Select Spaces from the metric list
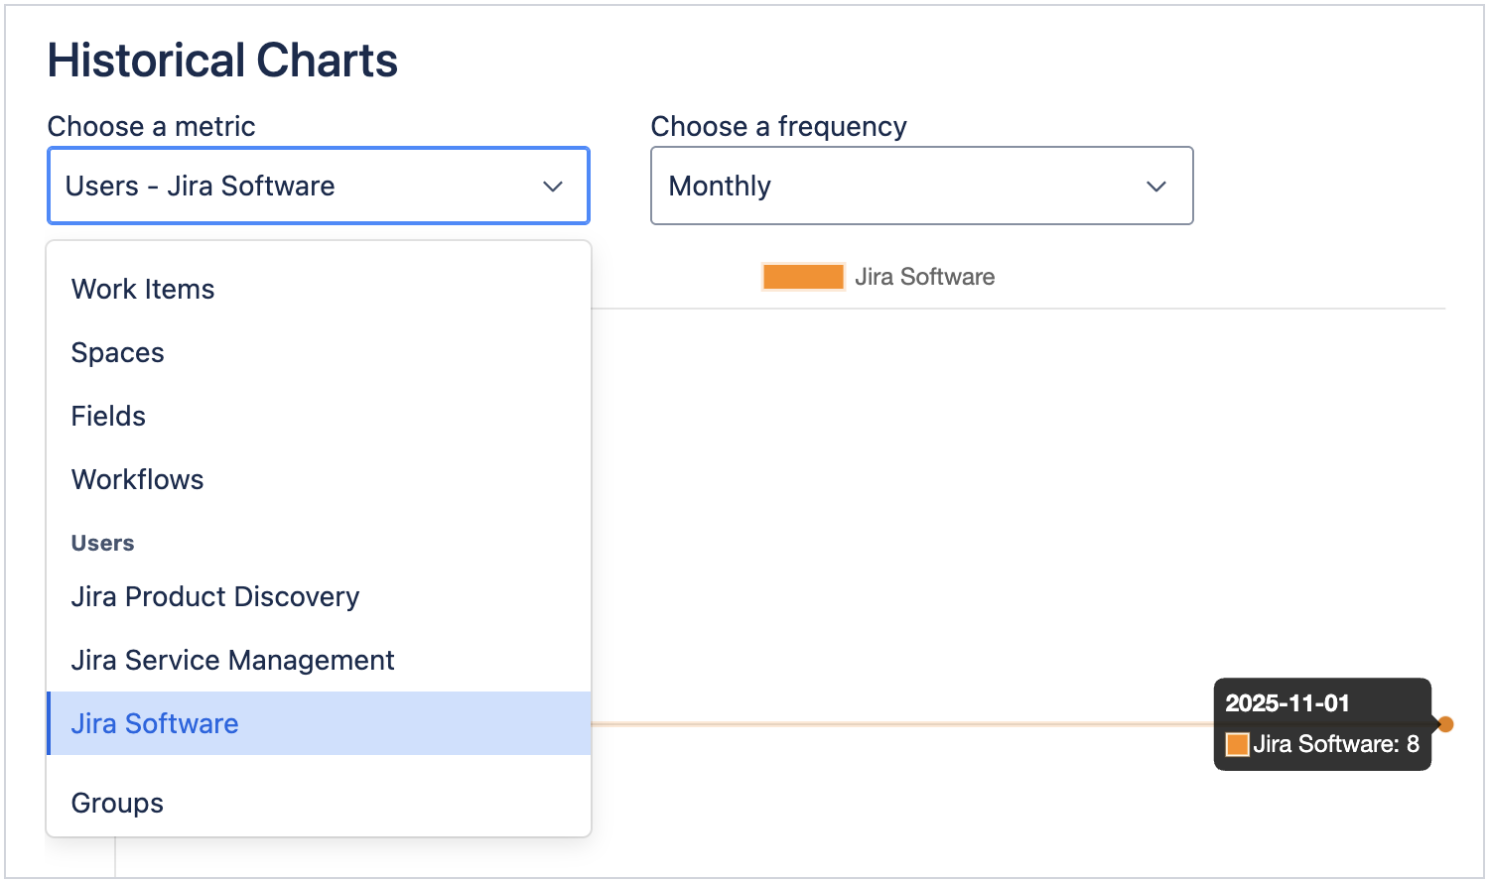This screenshot has height=883, width=1489. click(x=117, y=352)
